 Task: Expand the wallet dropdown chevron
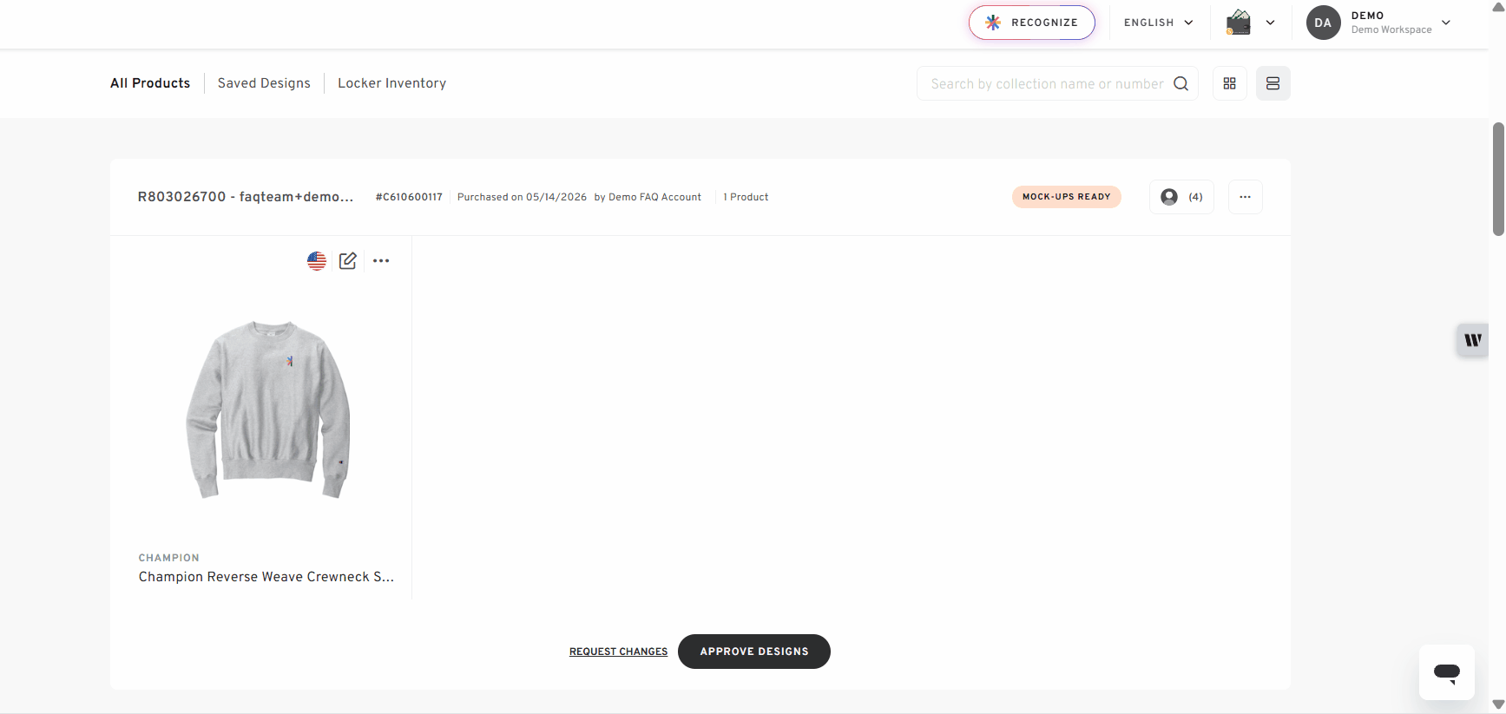(1270, 23)
